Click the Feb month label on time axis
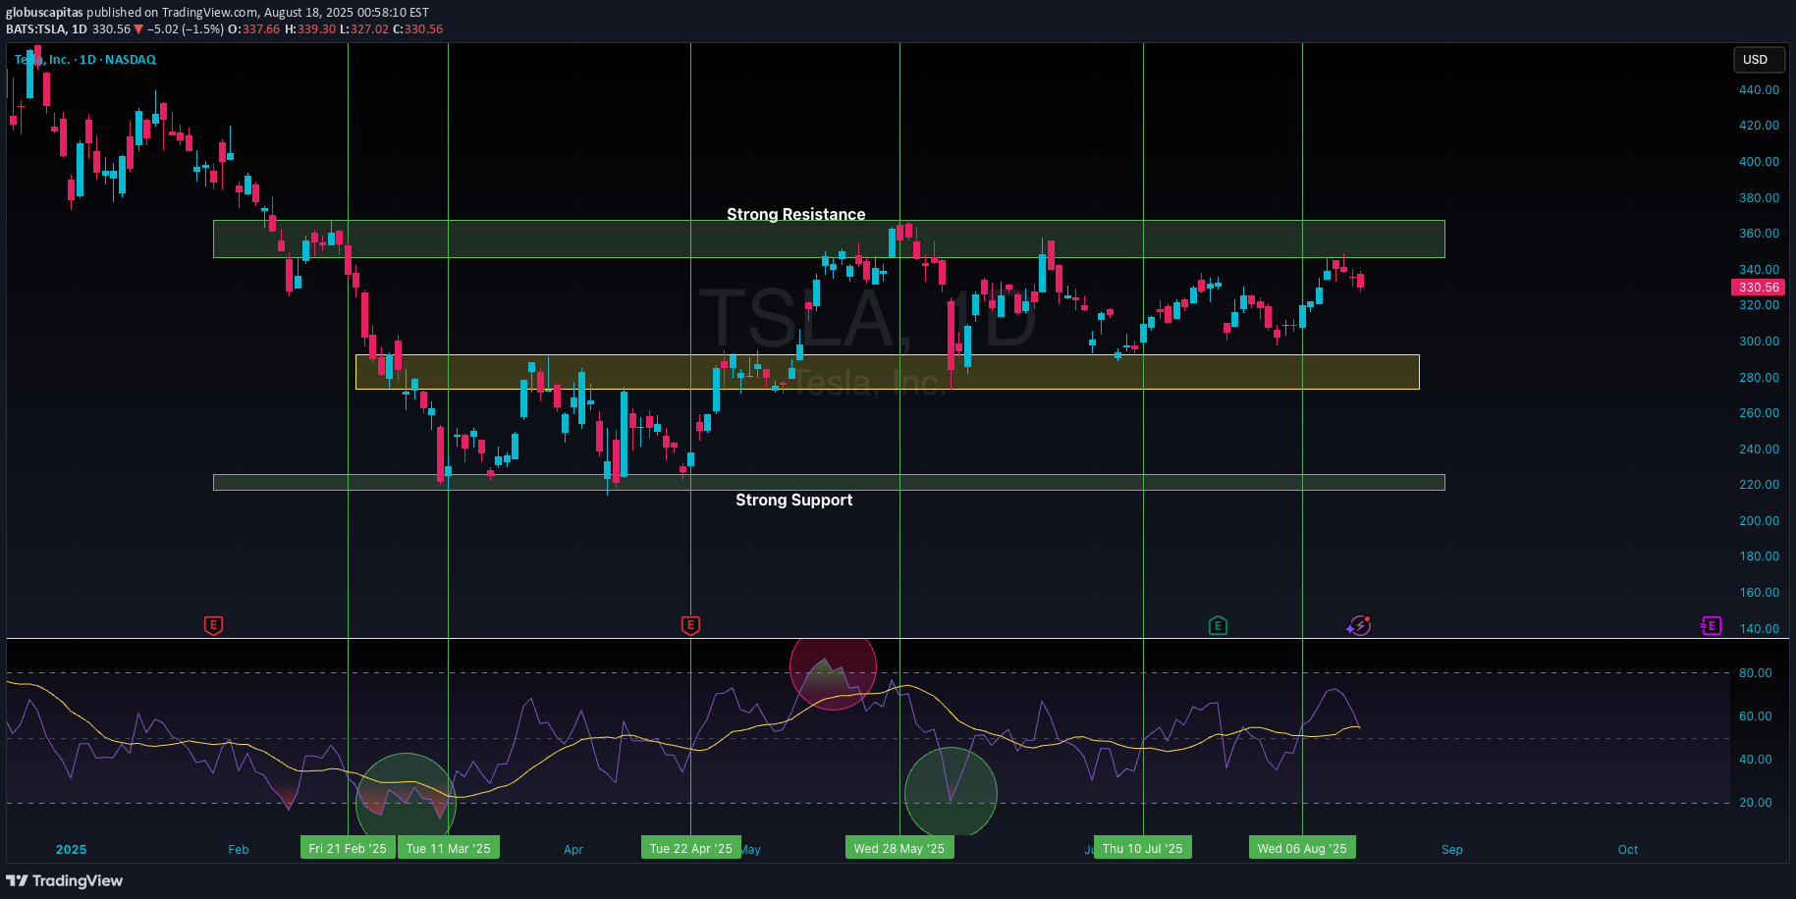The image size is (1796, 899). 239,850
